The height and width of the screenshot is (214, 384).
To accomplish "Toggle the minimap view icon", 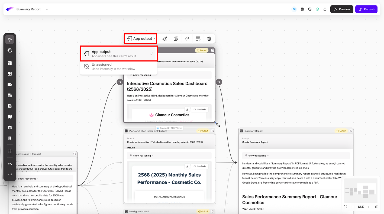I will pos(377,207).
